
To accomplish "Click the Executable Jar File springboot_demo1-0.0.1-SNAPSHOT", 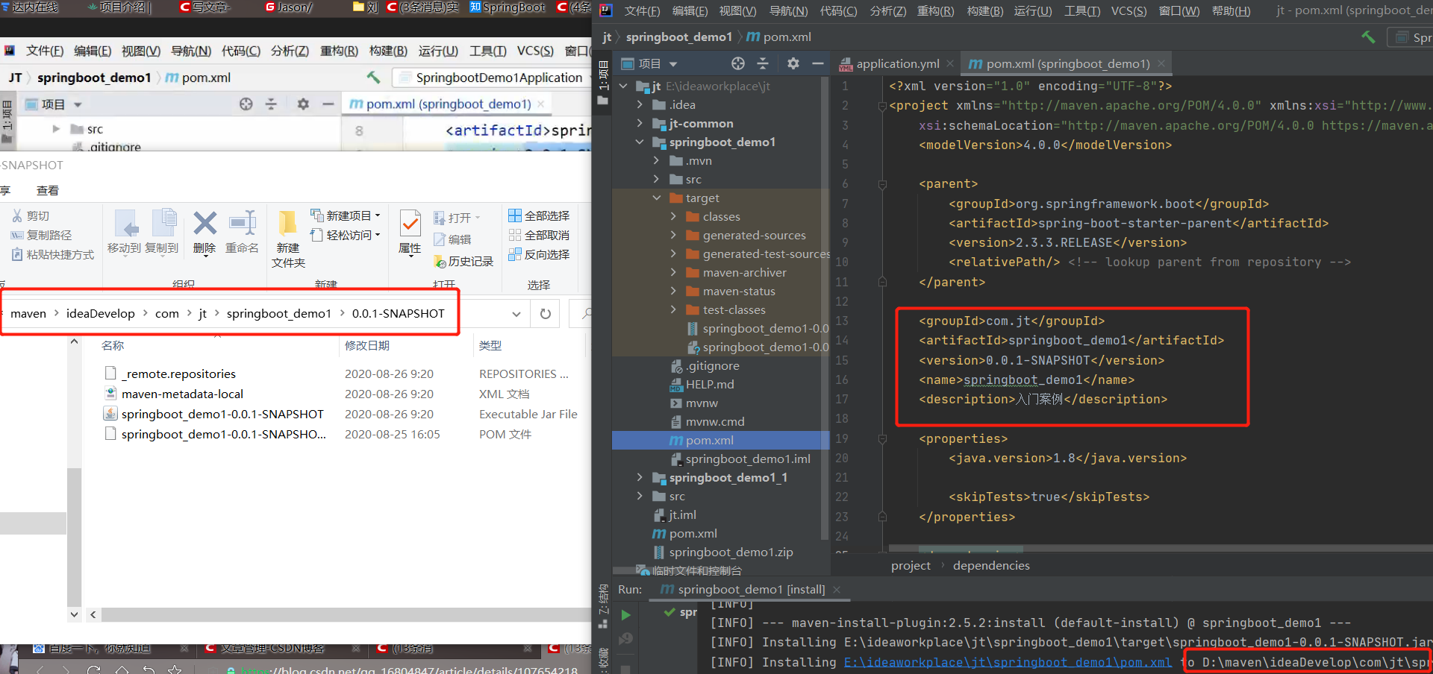I will pos(222,414).
